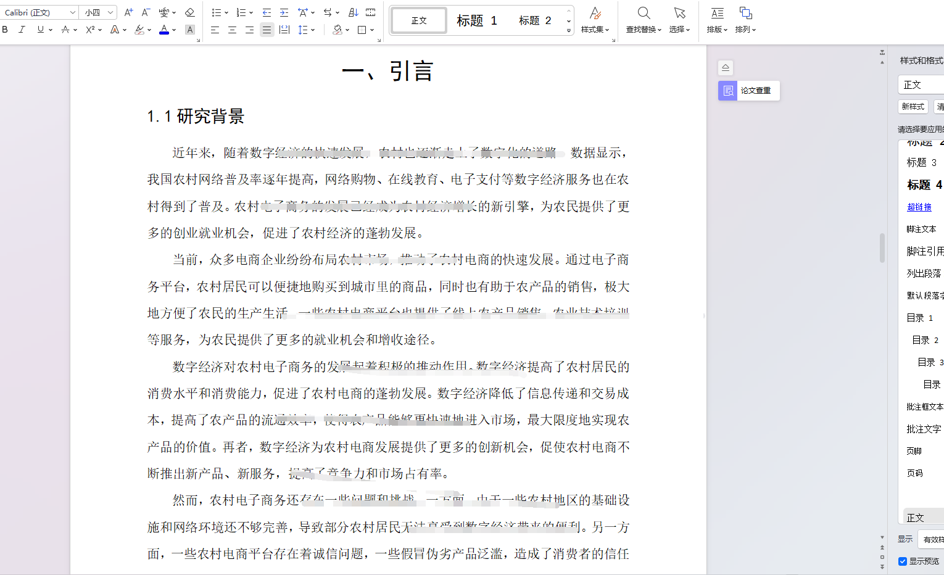This screenshot has width=944, height=575.
Task: Apply the 标题 2 style from gallery
Action: click(535, 20)
